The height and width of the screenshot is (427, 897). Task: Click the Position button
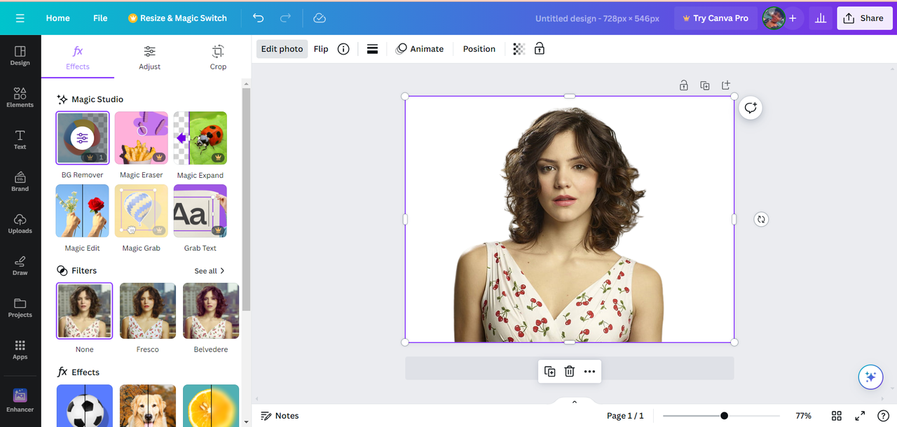[479, 49]
